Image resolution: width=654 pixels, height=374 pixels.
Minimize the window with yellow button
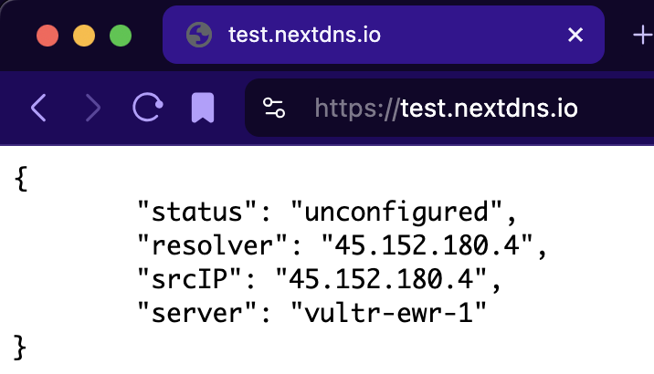pyautogui.click(x=84, y=36)
